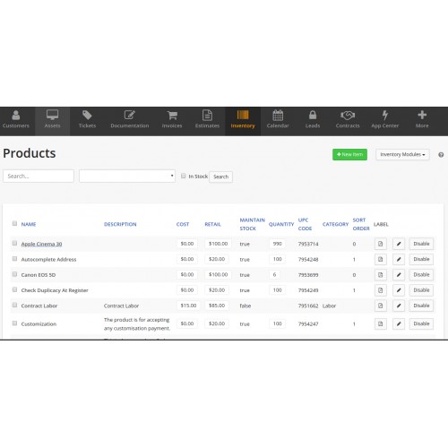Screen dimensions: 448x448
Task: Check the select-all checkbox in header
Action: (x=14, y=223)
